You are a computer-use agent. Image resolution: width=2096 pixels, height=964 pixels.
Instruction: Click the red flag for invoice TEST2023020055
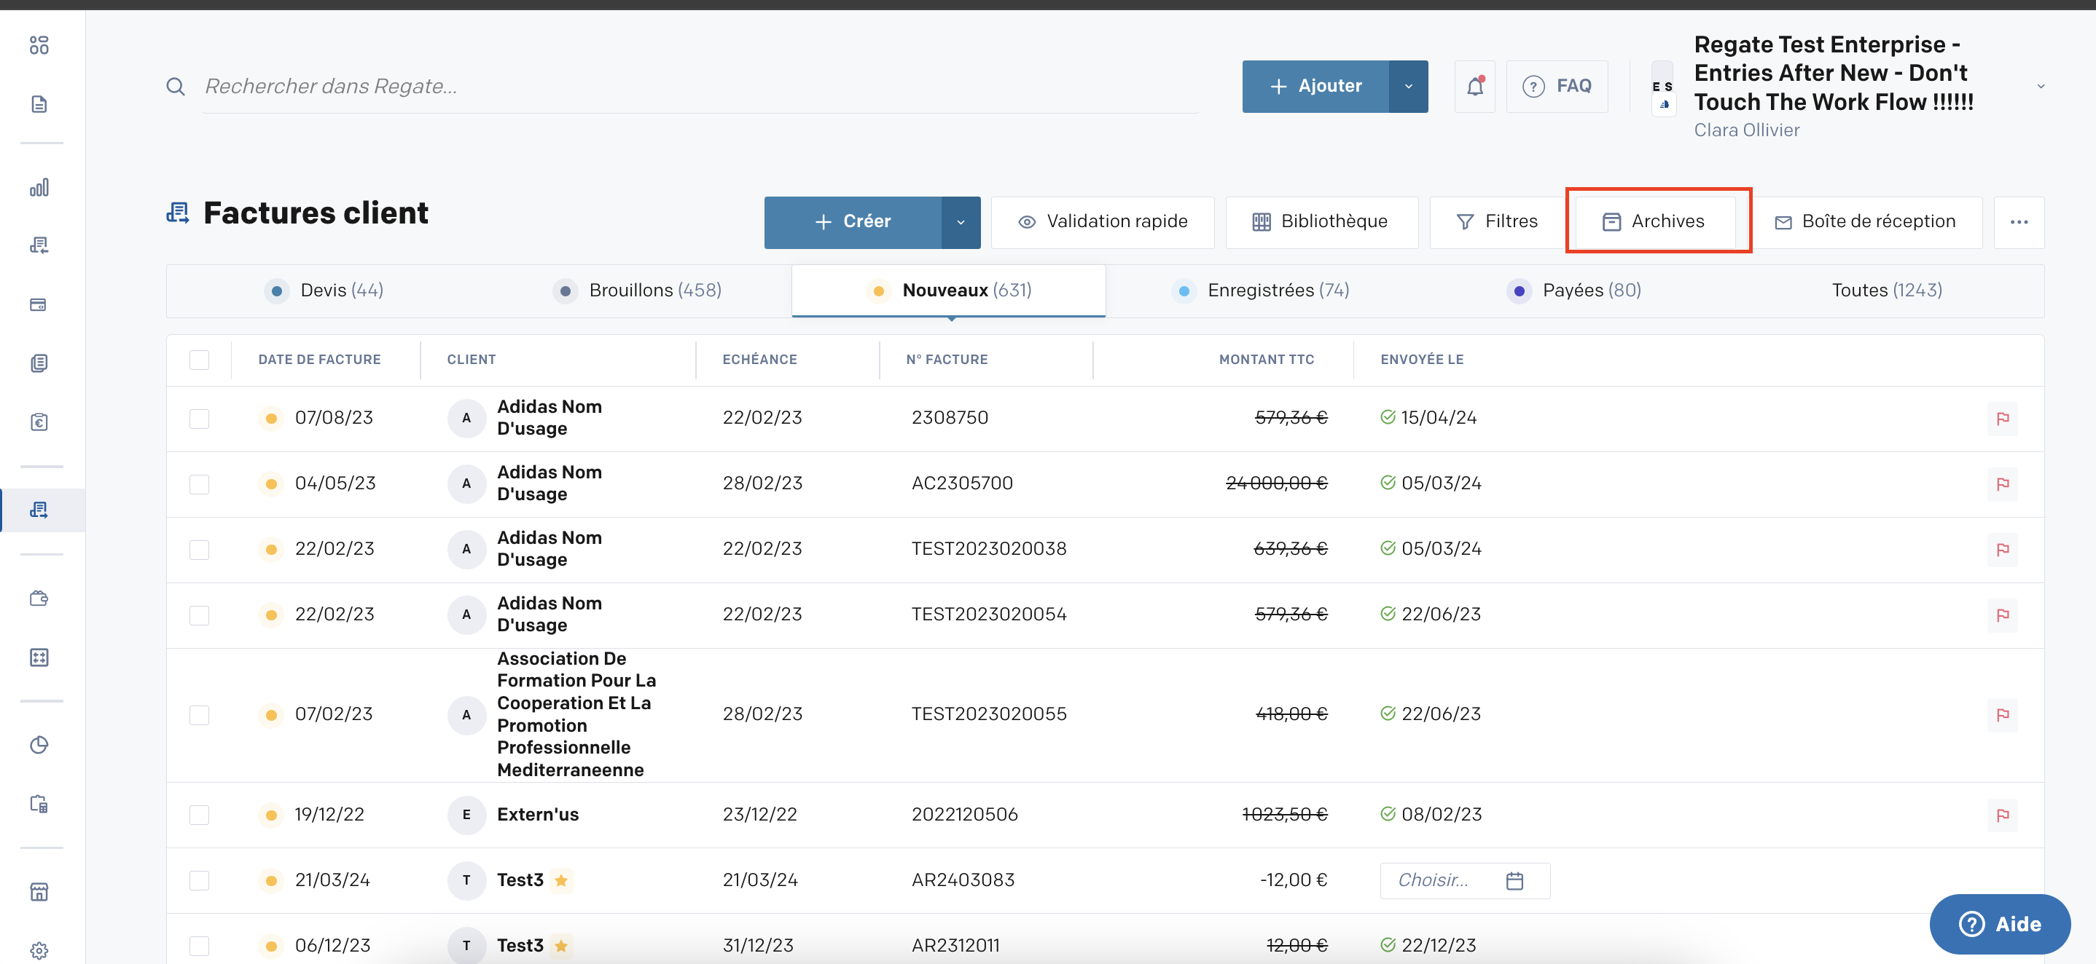click(x=2001, y=715)
